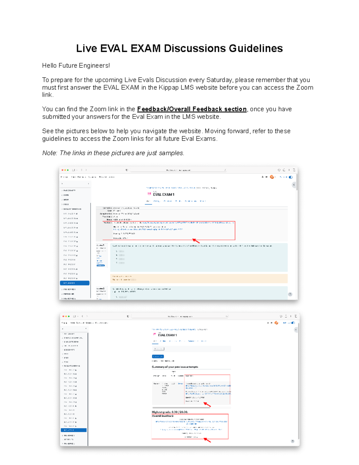Image resolution: width=359 pixels, height=465 pixels.
Task: Open the block drawer arrow in upper screenshot
Action: coord(294,185)
